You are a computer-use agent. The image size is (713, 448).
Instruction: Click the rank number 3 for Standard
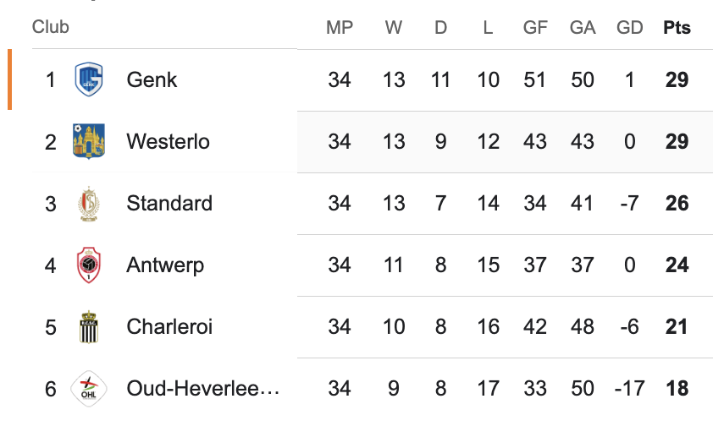tap(51, 204)
